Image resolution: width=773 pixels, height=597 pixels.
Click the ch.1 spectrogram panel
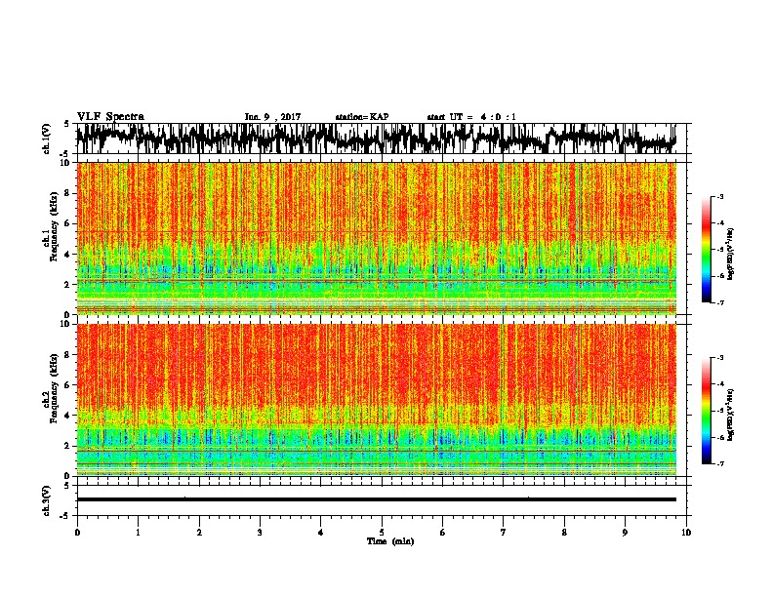click(377, 238)
